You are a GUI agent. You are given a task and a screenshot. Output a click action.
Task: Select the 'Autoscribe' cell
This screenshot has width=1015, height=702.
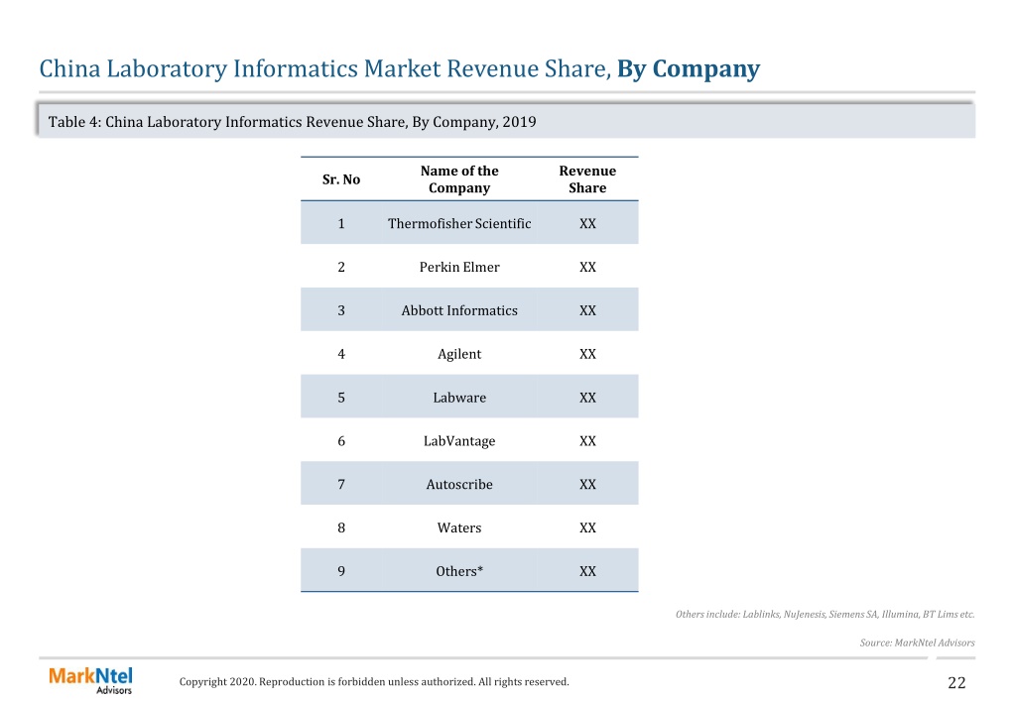coord(459,484)
